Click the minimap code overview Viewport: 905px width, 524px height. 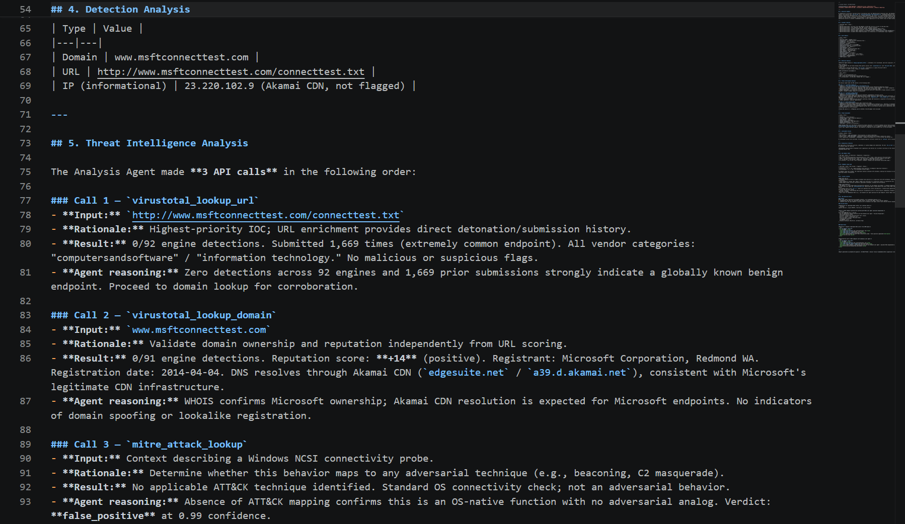pyautogui.click(x=866, y=128)
